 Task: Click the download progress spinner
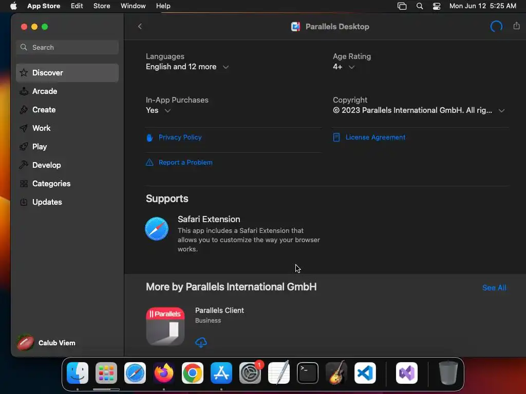click(x=496, y=27)
